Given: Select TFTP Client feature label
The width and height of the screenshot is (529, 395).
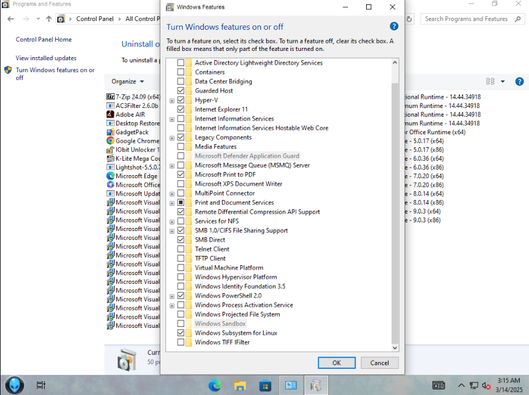Looking at the screenshot, I should [x=210, y=258].
